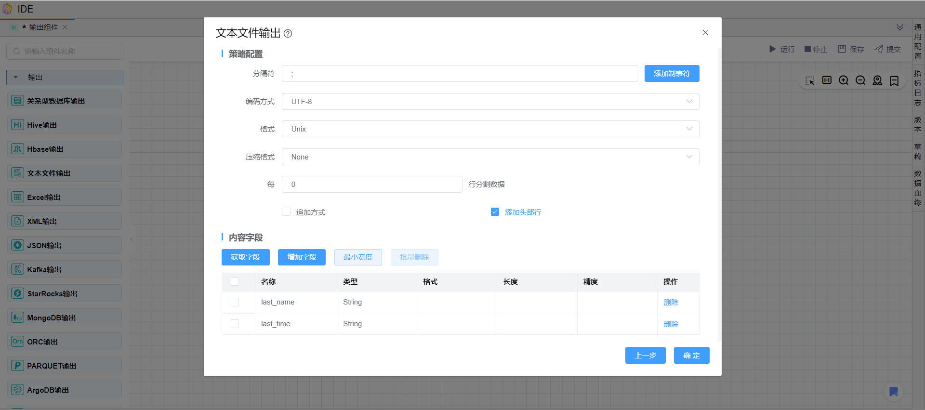Click the marquee selection tool icon
Screen dimensions: 925x410
click(x=810, y=80)
